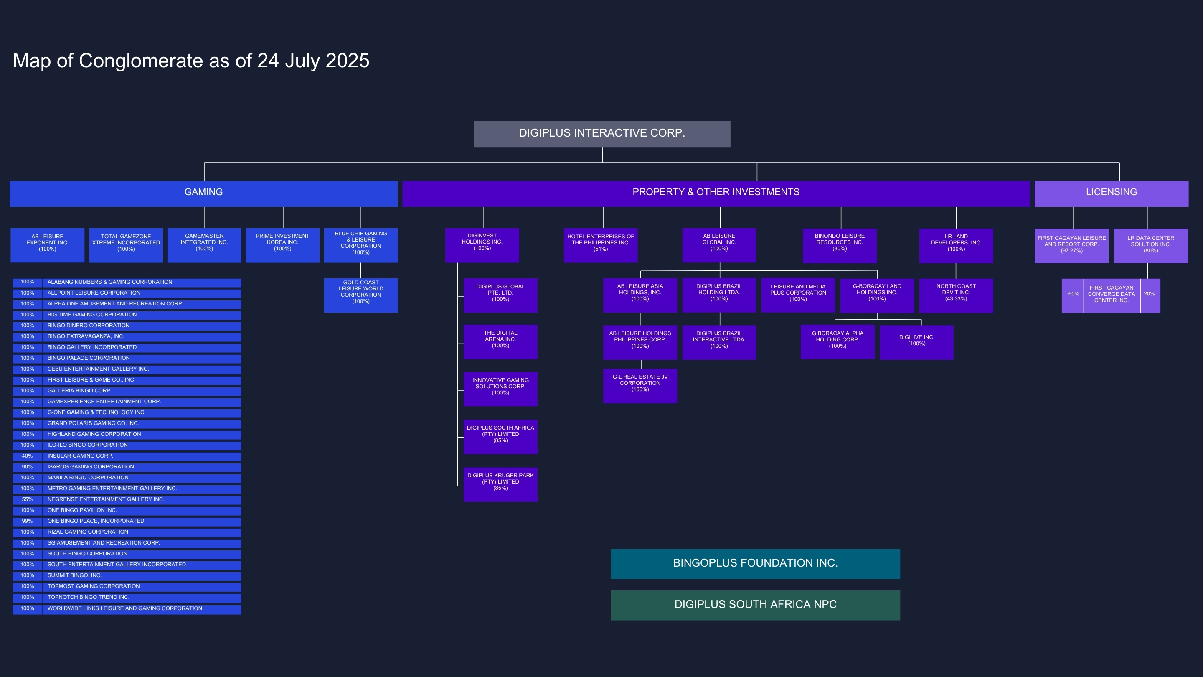The image size is (1203, 677).
Task: Select WORLDWIDE LINKS LEISURE AND GAMING CORPORATION row
Action: pos(127,609)
